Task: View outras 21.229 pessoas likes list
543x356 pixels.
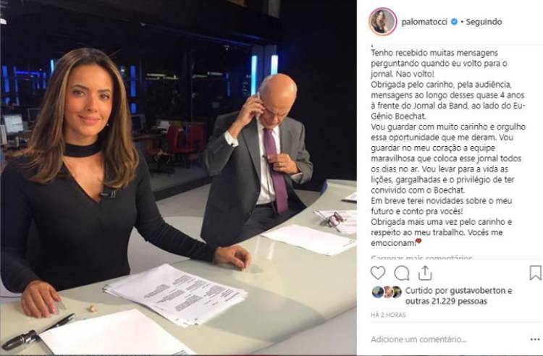Action: 446,301
